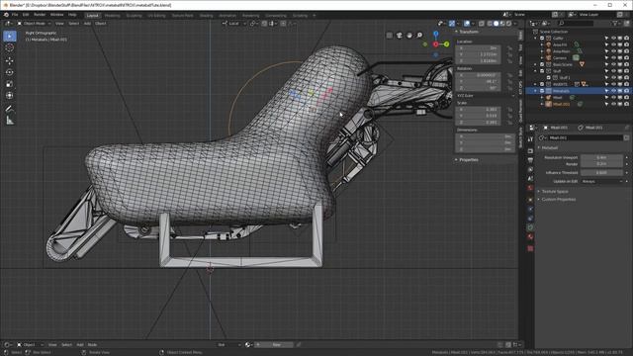Viewport: 633px width, 356px height.
Task: Expand the Texture Space panel
Action: click(554, 191)
